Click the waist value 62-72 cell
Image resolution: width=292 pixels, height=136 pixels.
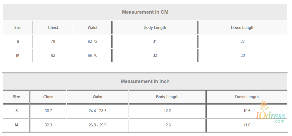[92, 42]
